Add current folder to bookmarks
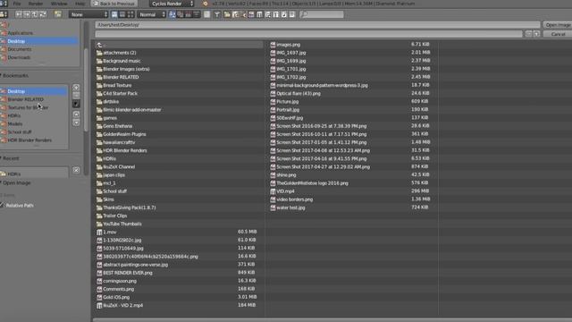The width and height of the screenshot is (572, 322). coord(76,88)
